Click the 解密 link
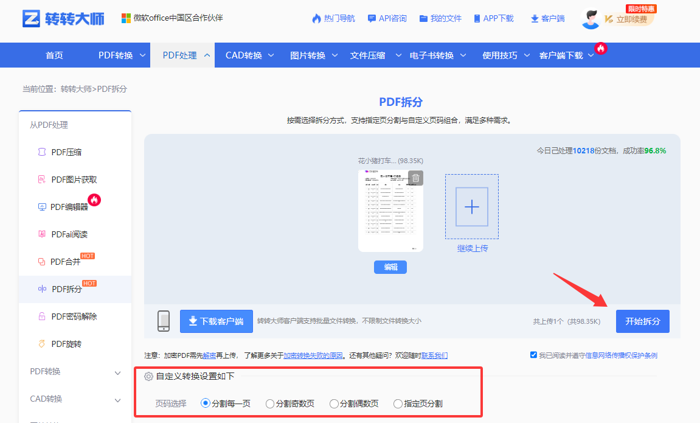 point(209,355)
